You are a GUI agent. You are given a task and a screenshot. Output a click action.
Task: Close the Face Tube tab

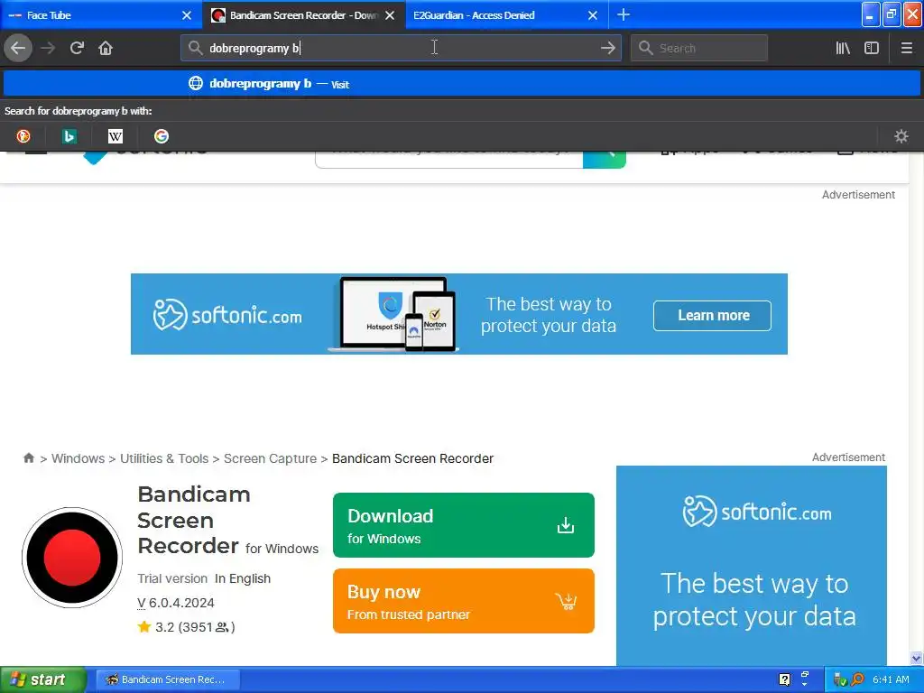pos(186,15)
